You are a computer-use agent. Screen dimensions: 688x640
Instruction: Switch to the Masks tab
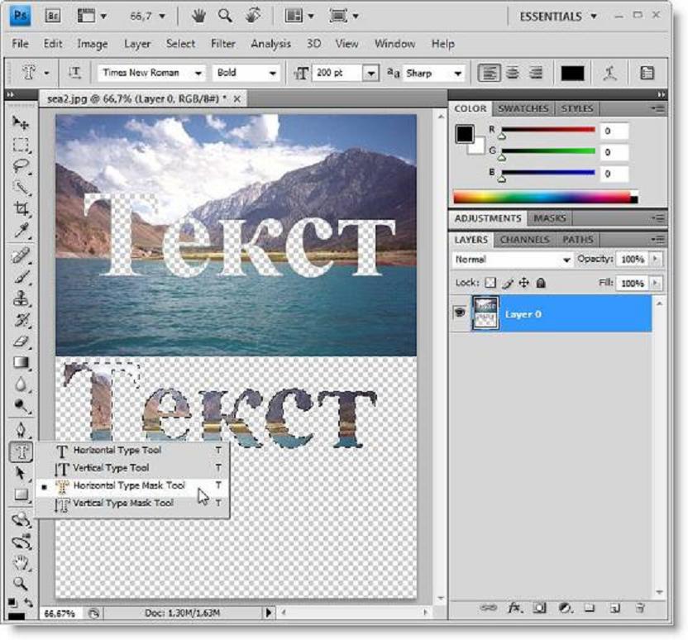click(x=549, y=218)
